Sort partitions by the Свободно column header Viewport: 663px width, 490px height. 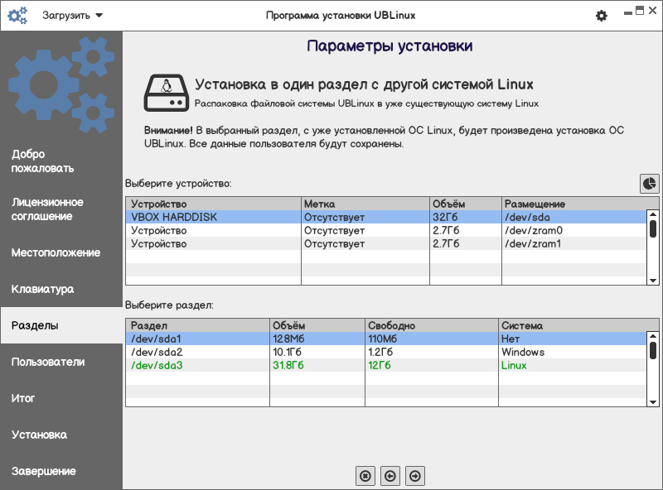click(x=431, y=326)
